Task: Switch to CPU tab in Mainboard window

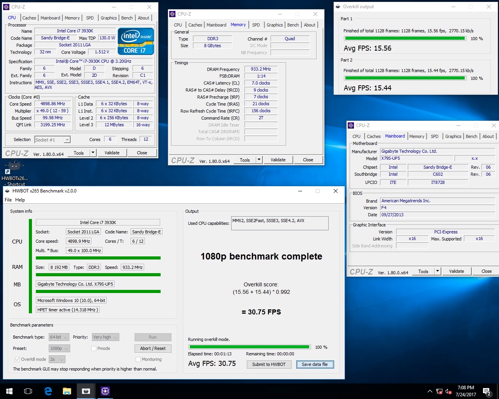Action: click(x=356, y=136)
